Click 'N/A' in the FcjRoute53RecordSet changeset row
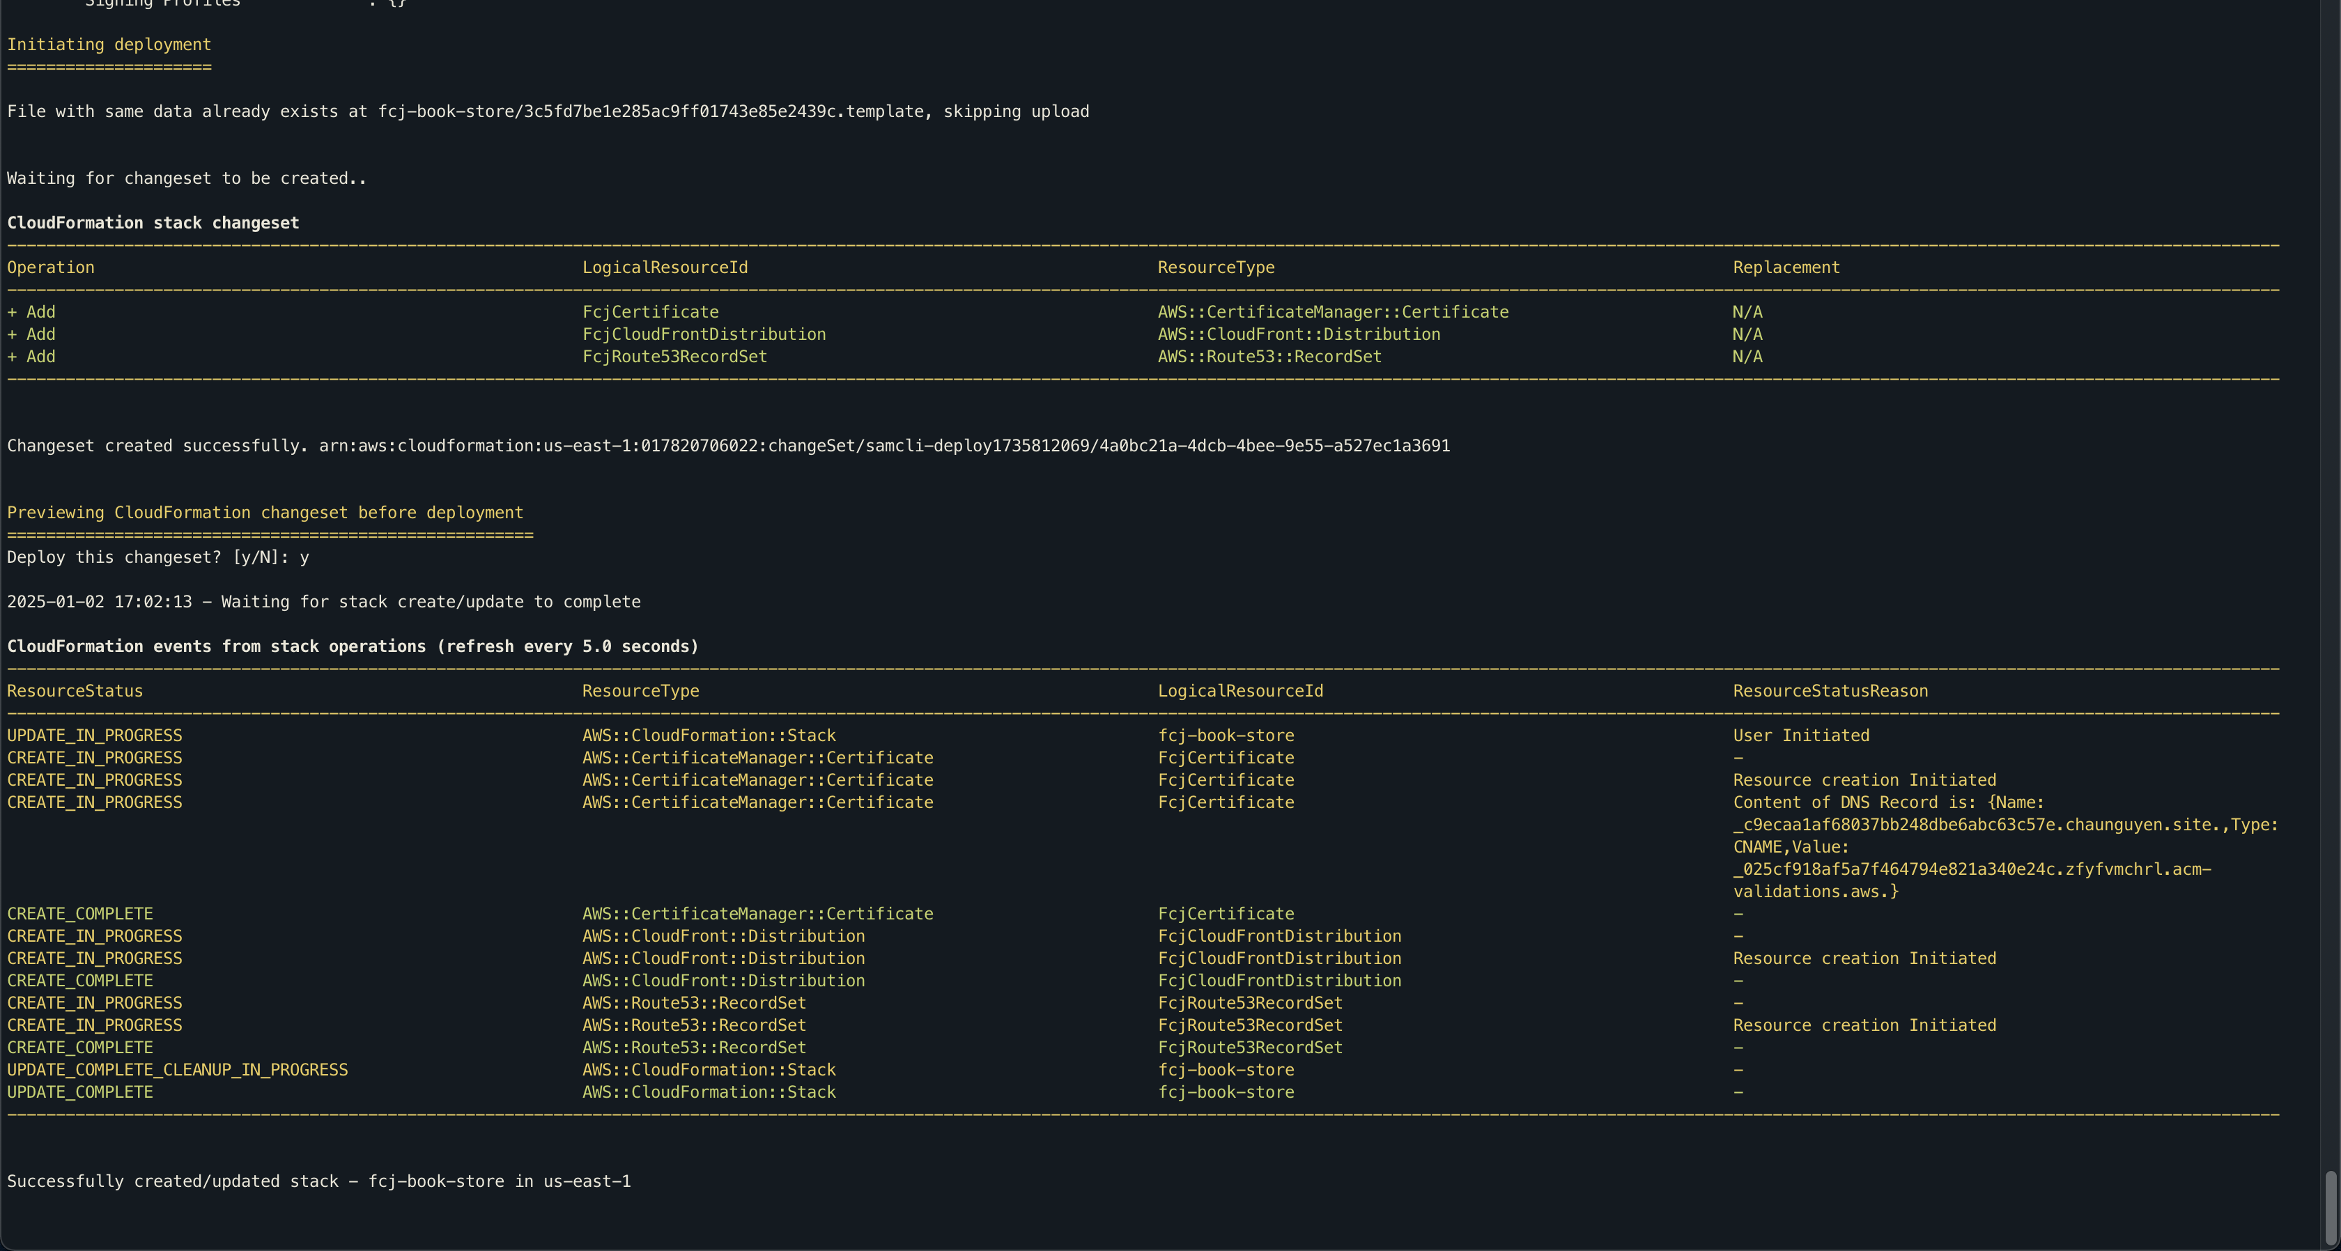 1747,357
